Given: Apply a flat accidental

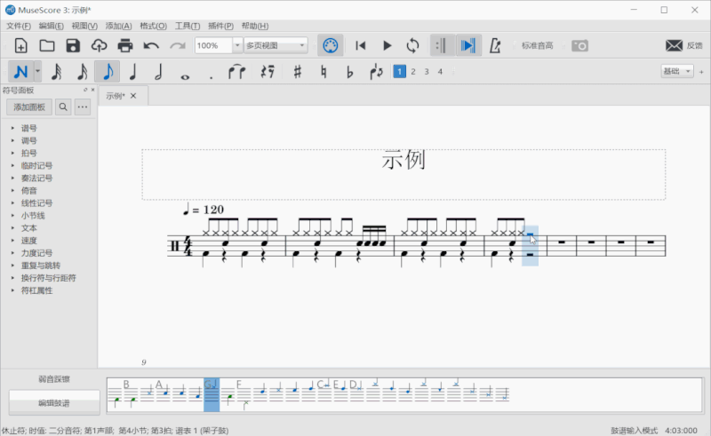Looking at the screenshot, I should (x=349, y=72).
